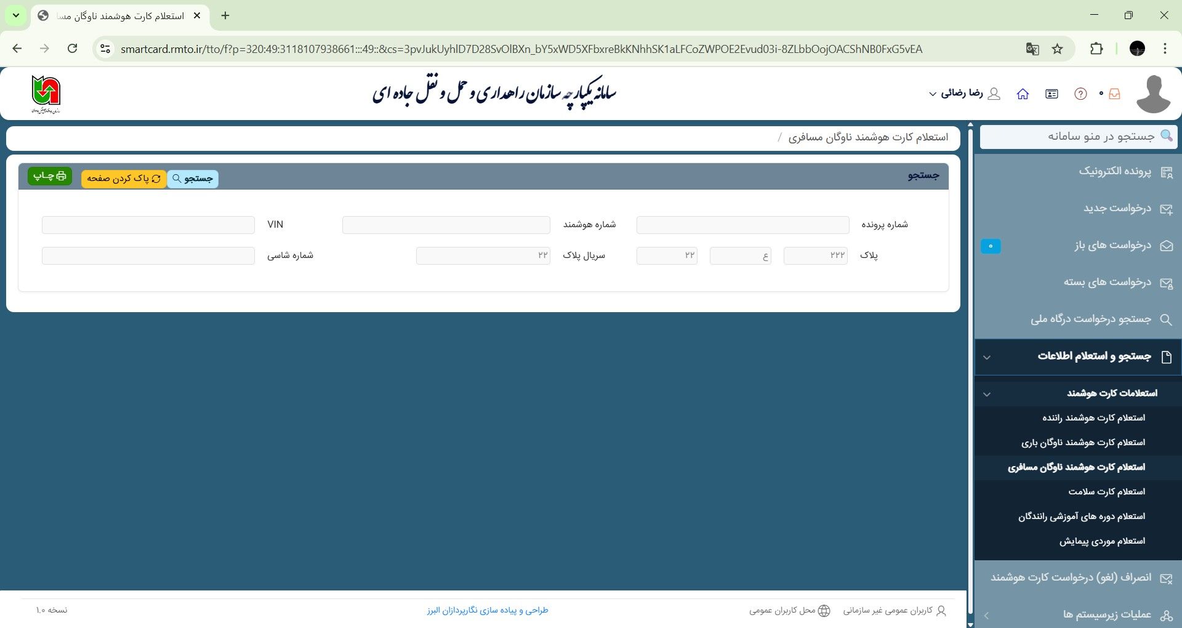Open the home page icon
This screenshot has height=628, width=1182.
tap(1024, 94)
